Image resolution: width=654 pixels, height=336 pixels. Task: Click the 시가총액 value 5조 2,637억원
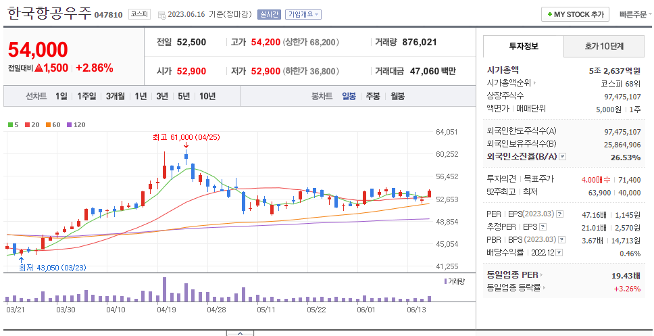pyautogui.click(x=615, y=71)
